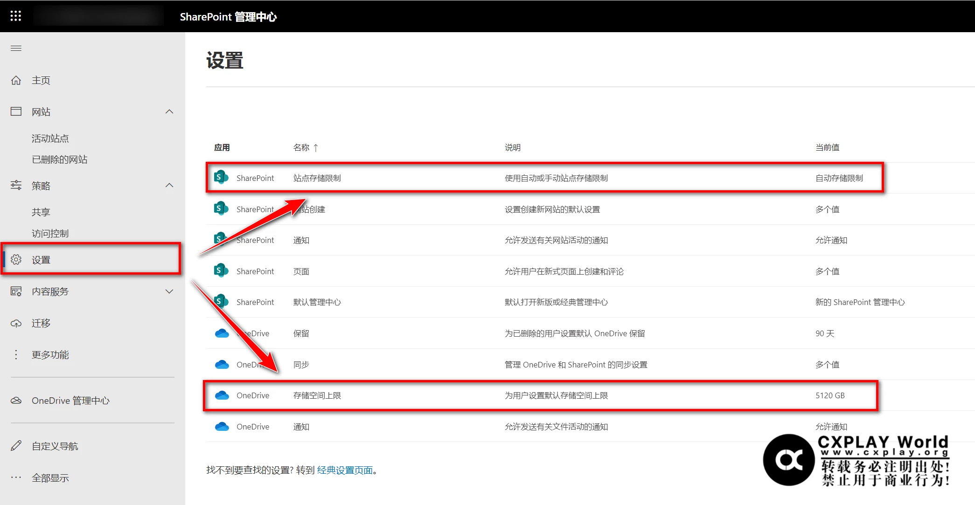Viewport: 975px width, 505px height.
Task: Click the 90 天 current value
Action: 825,333
